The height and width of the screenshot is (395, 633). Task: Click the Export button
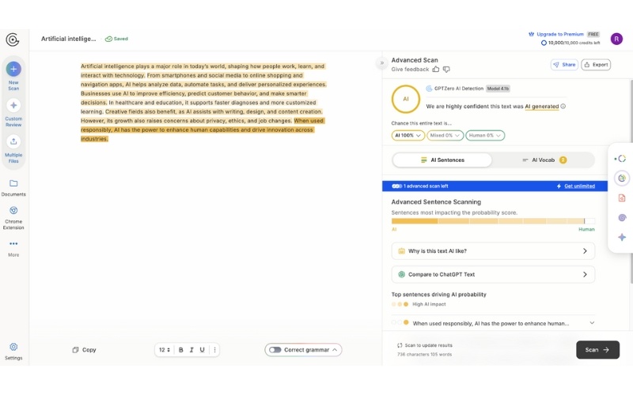(596, 65)
